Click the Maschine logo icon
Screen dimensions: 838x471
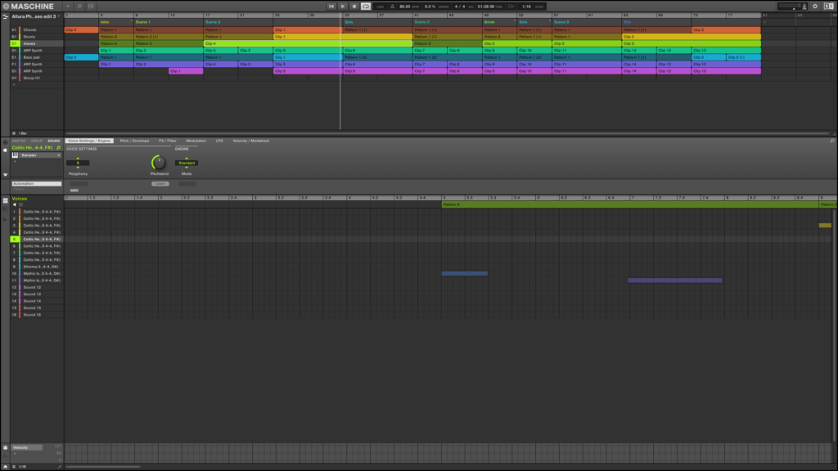pyautogui.click(x=6, y=7)
